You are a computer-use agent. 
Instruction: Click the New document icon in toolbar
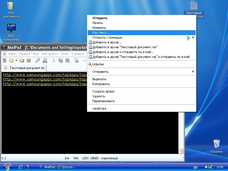coord(4,60)
